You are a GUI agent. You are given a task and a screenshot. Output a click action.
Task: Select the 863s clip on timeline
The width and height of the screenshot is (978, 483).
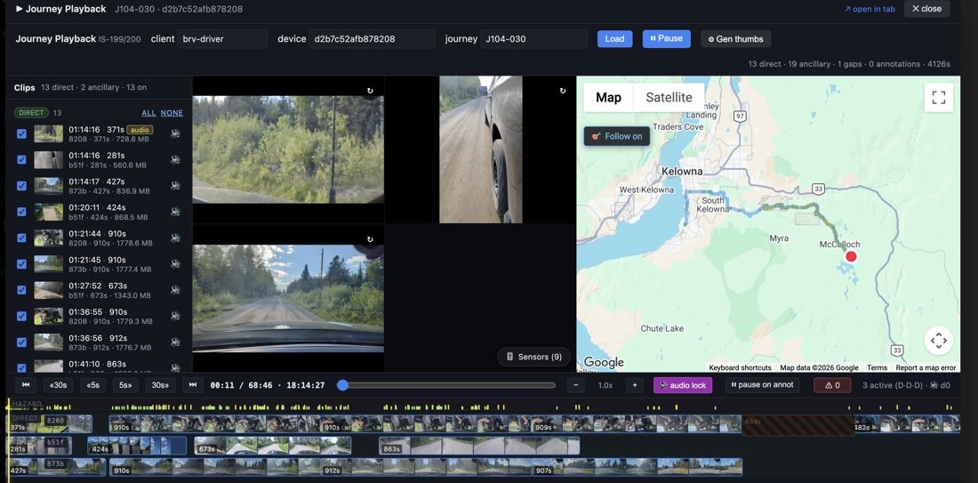tap(479, 446)
